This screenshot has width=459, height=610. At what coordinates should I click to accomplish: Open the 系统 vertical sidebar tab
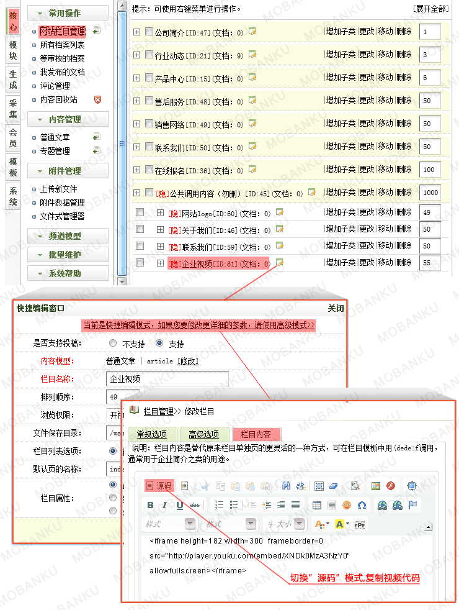click(x=13, y=196)
